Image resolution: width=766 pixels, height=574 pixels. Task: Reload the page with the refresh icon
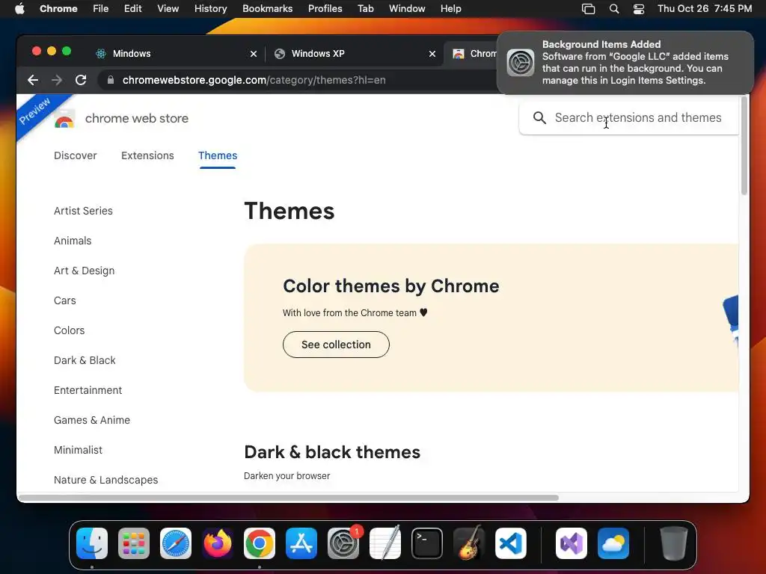[x=81, y=80]
